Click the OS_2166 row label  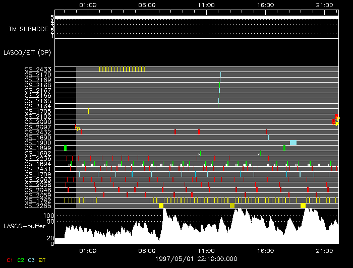tap(38, 96)
